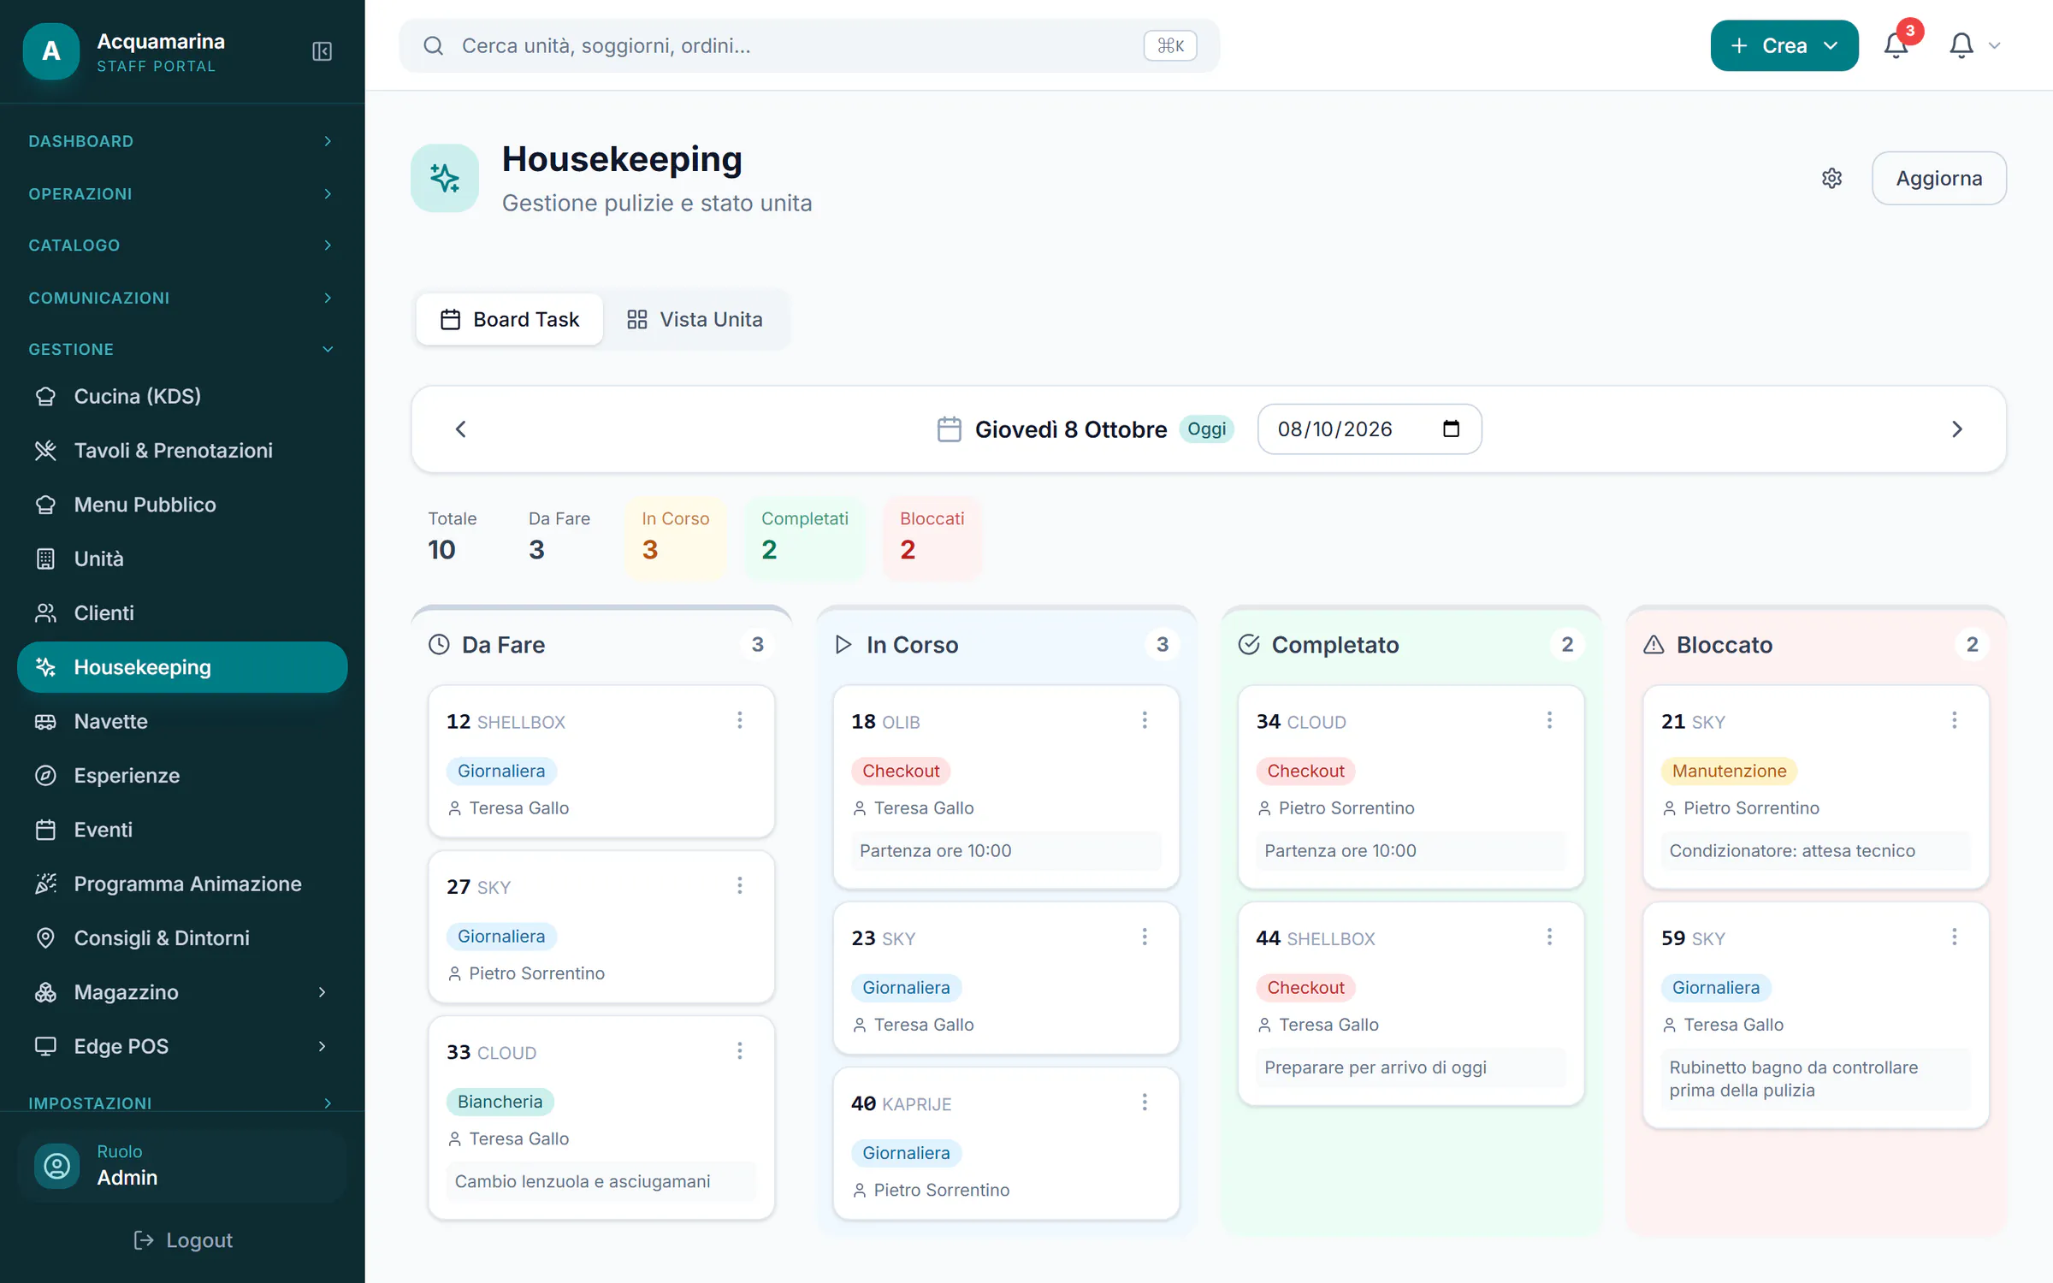Open the second bell dropdown menu
Image resolution: width=2053 pixels, height=1283 pixels.
(1974, 45)
